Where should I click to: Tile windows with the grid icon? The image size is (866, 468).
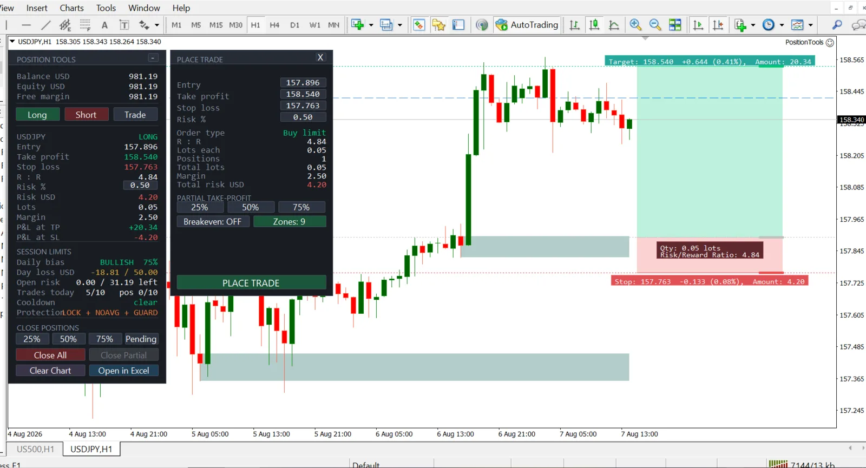point(675,25)
